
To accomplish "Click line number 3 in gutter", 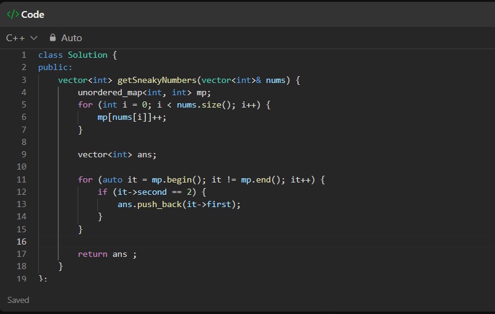I will pyautogui.click(x=24, y=80).
